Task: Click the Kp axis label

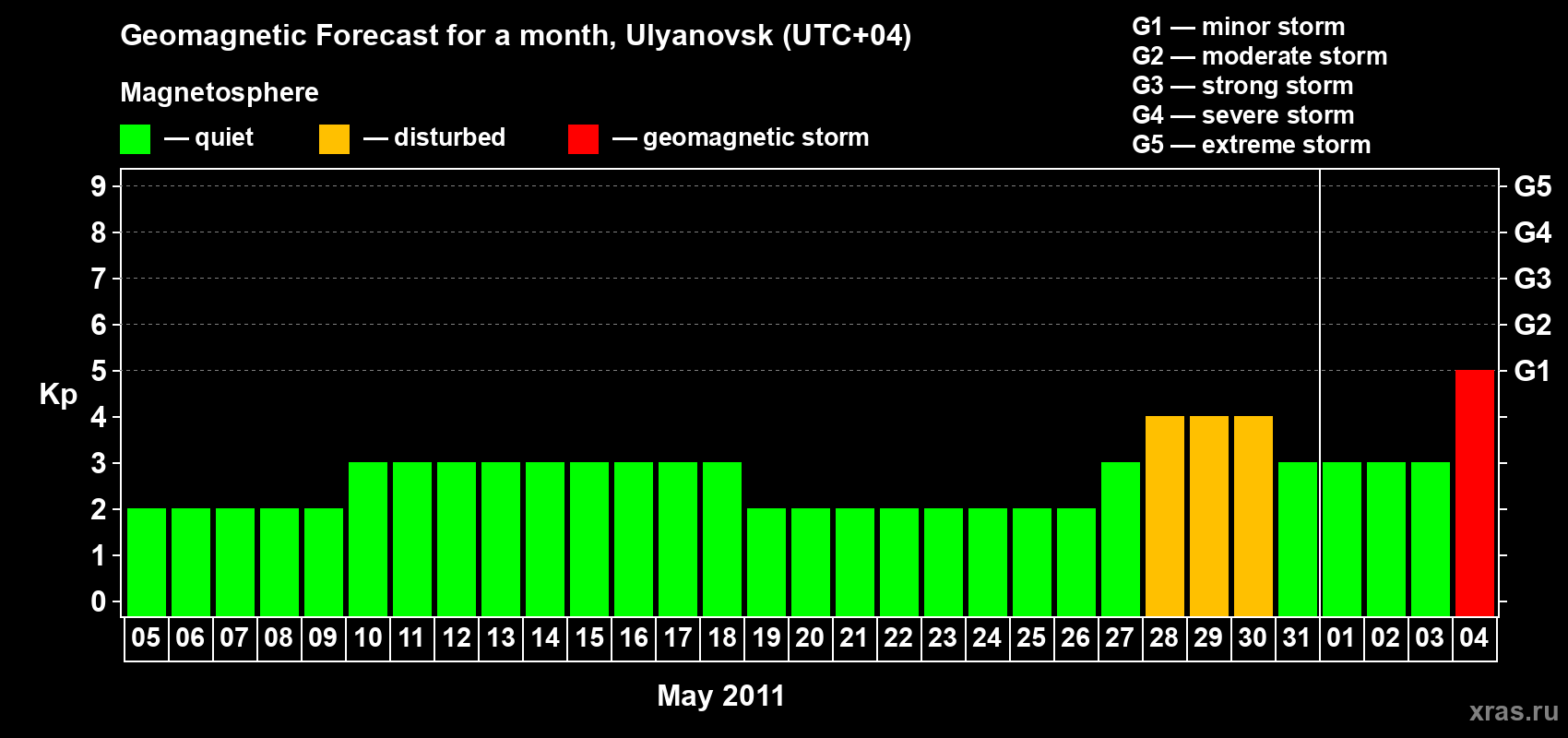Action: pos(58,394)
